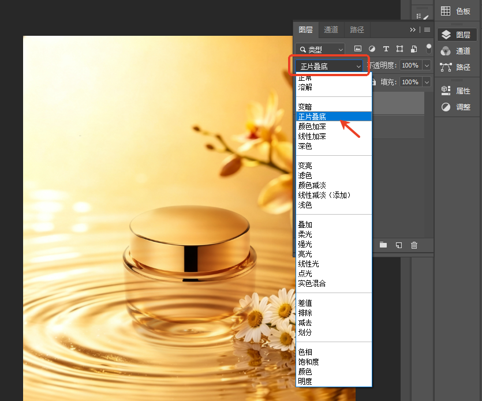Viewport: 482px width, 401px height.
Task: Click the create new layer icon
Action: [x=399, y=245]
